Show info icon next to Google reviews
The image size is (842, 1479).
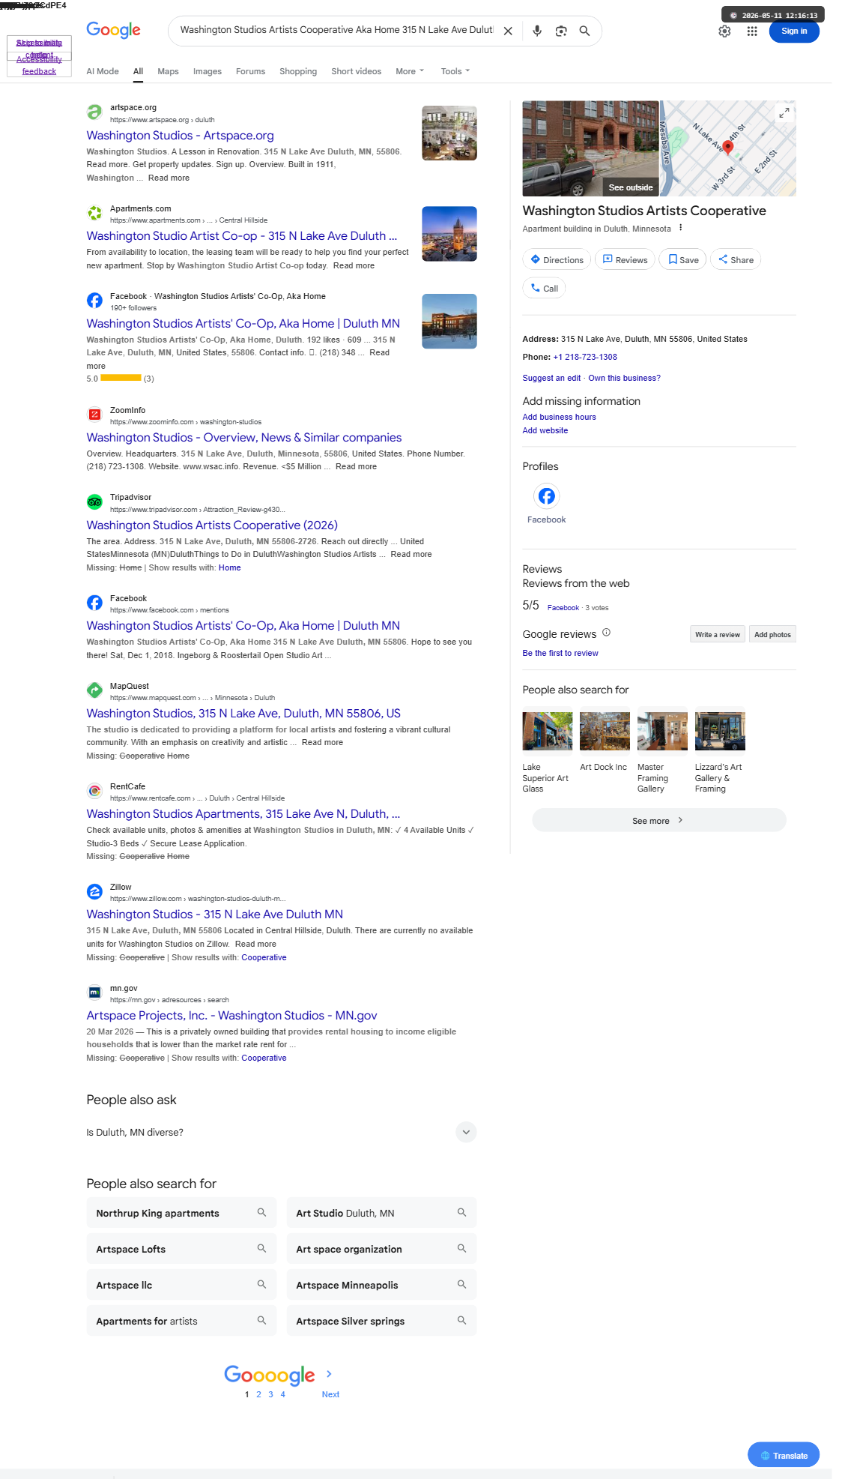tap(607, 633)
